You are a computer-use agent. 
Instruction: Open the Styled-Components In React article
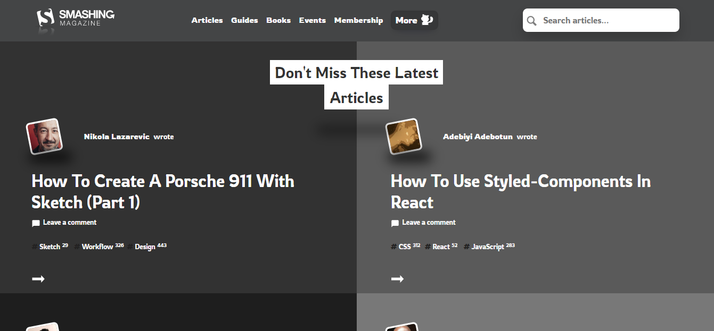click(521, 192)
